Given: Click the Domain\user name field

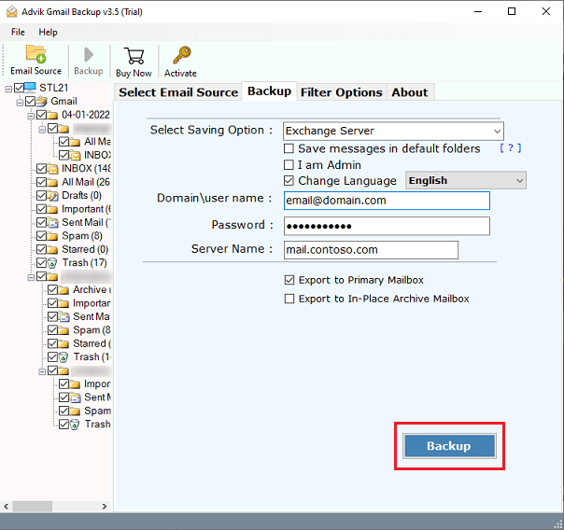Looking at the screenshot, I should [386, 201].
